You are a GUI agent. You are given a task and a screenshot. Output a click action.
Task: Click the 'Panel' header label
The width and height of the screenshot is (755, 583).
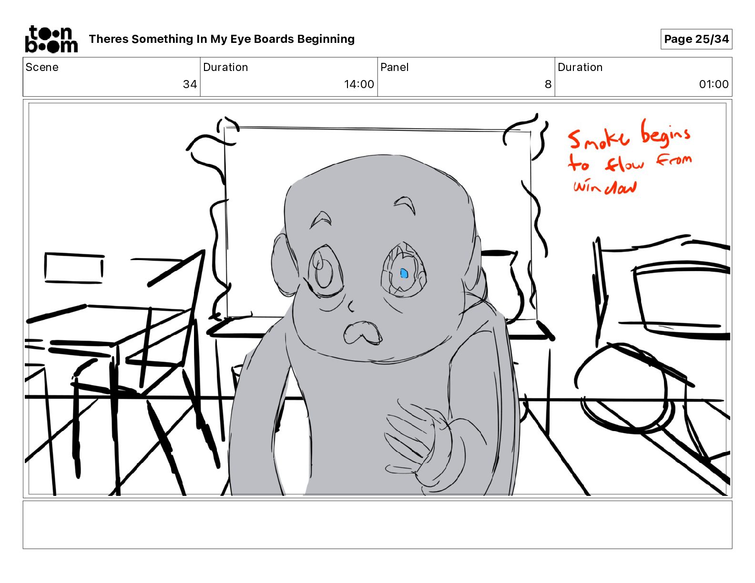click(395, 67)
